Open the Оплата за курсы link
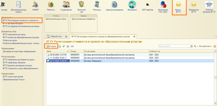The image size is (217, 106). [10, 40]
